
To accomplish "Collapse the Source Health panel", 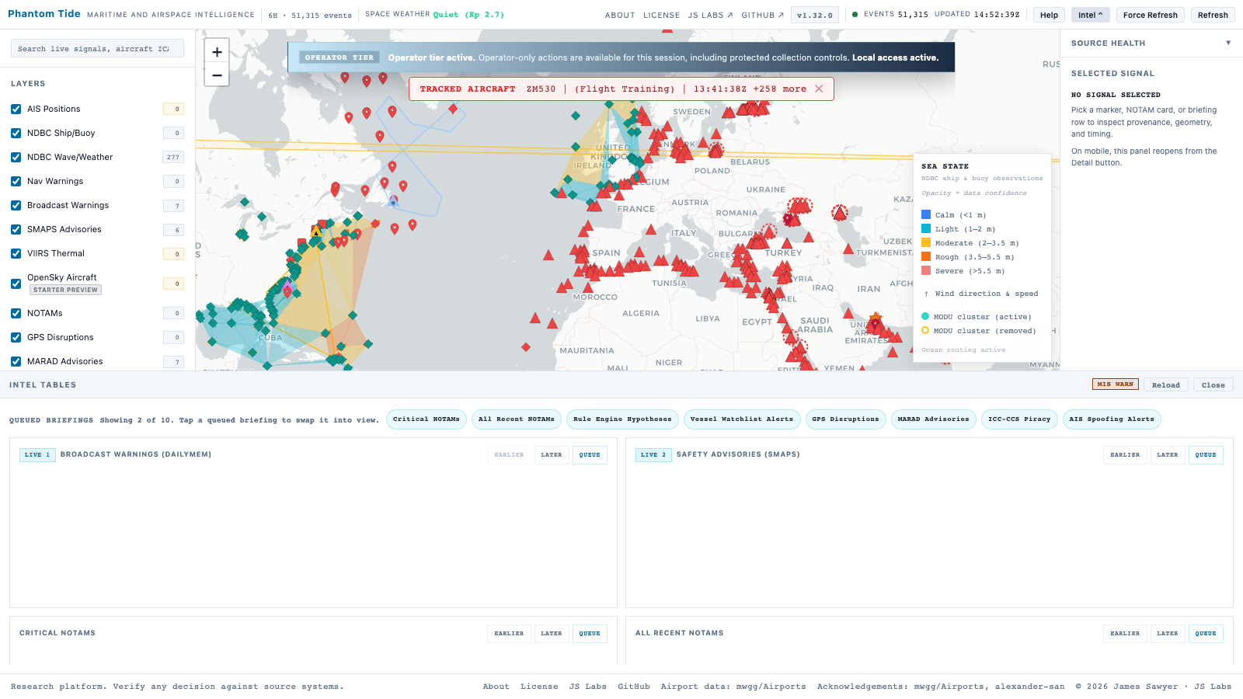I will [x=1228, y=43].
